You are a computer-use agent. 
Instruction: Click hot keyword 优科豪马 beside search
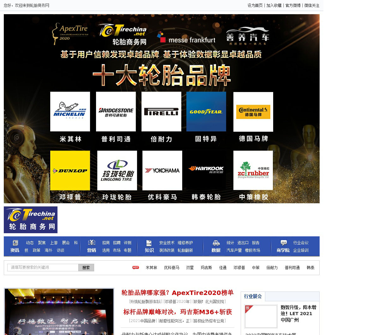tap(171, 268)
